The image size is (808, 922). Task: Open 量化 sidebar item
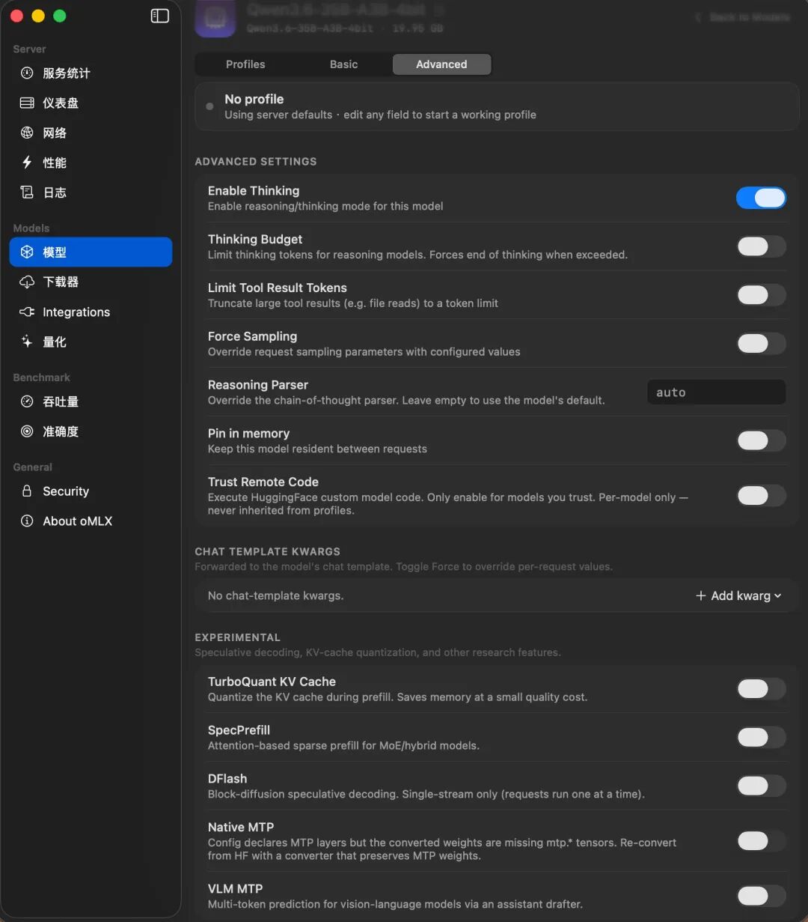click(x=91, y=342)
